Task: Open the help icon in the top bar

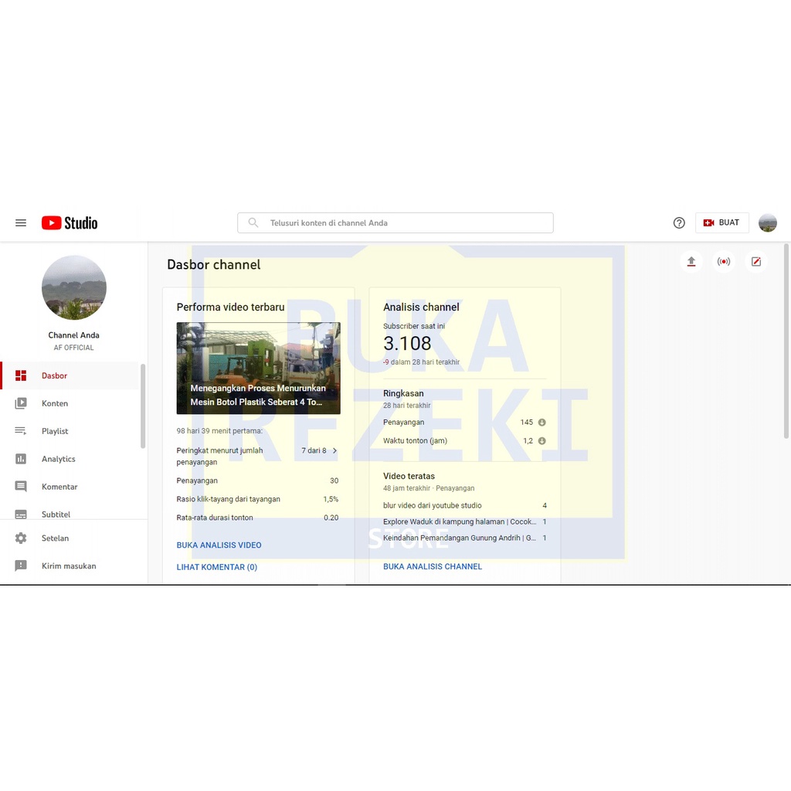Action: click(679, 222)
